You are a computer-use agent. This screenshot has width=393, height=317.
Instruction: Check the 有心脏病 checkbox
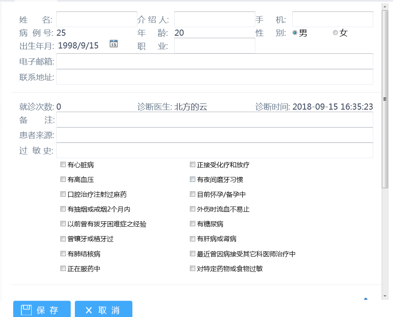click(x=63, y=165)
